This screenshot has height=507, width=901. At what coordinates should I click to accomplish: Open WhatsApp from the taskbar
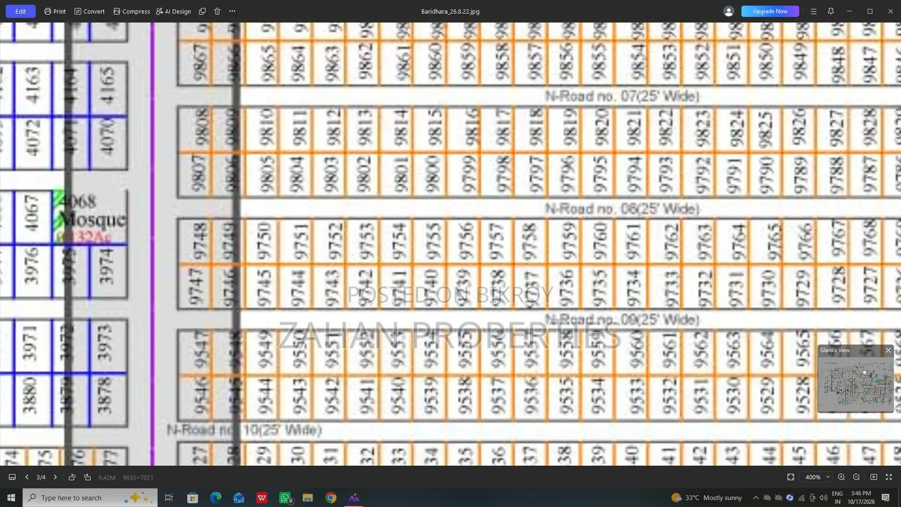pos(285,497)
